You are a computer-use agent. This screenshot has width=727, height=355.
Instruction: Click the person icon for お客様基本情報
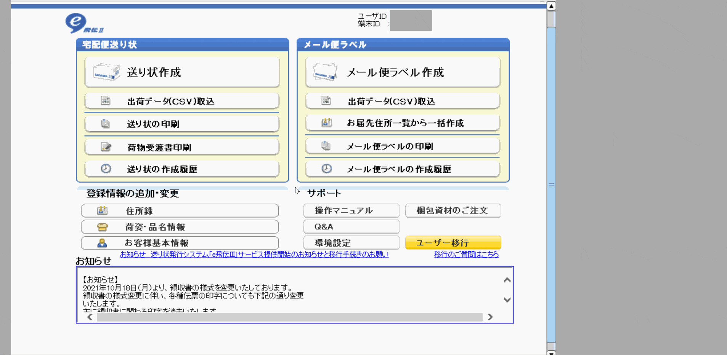click(x=102, y=243)
